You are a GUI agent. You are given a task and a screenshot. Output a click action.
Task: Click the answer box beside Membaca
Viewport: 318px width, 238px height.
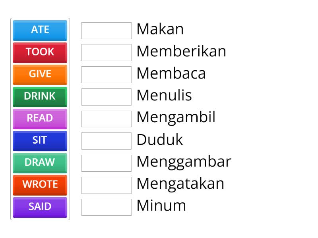106,75
